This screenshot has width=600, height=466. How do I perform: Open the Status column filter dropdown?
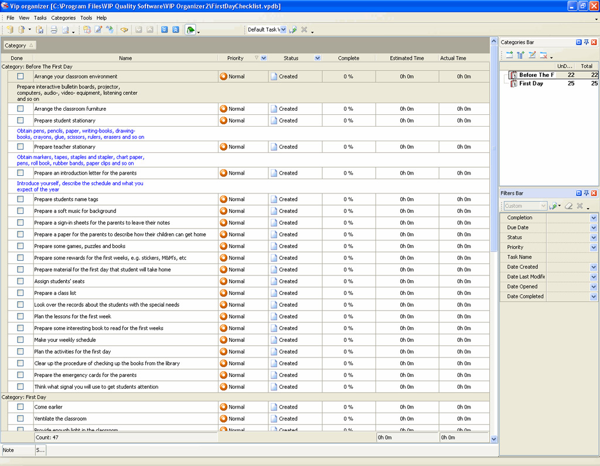318,58
